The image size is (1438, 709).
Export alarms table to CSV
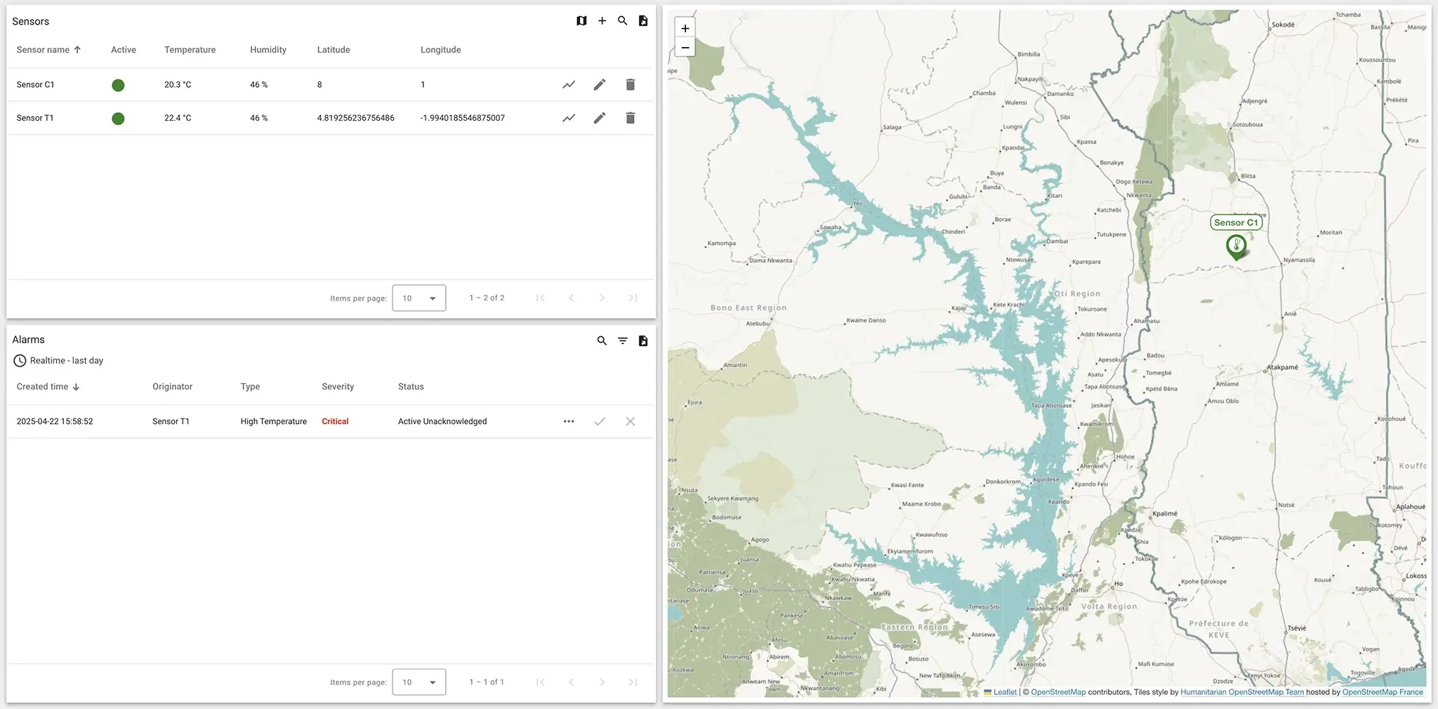[642, 340]
